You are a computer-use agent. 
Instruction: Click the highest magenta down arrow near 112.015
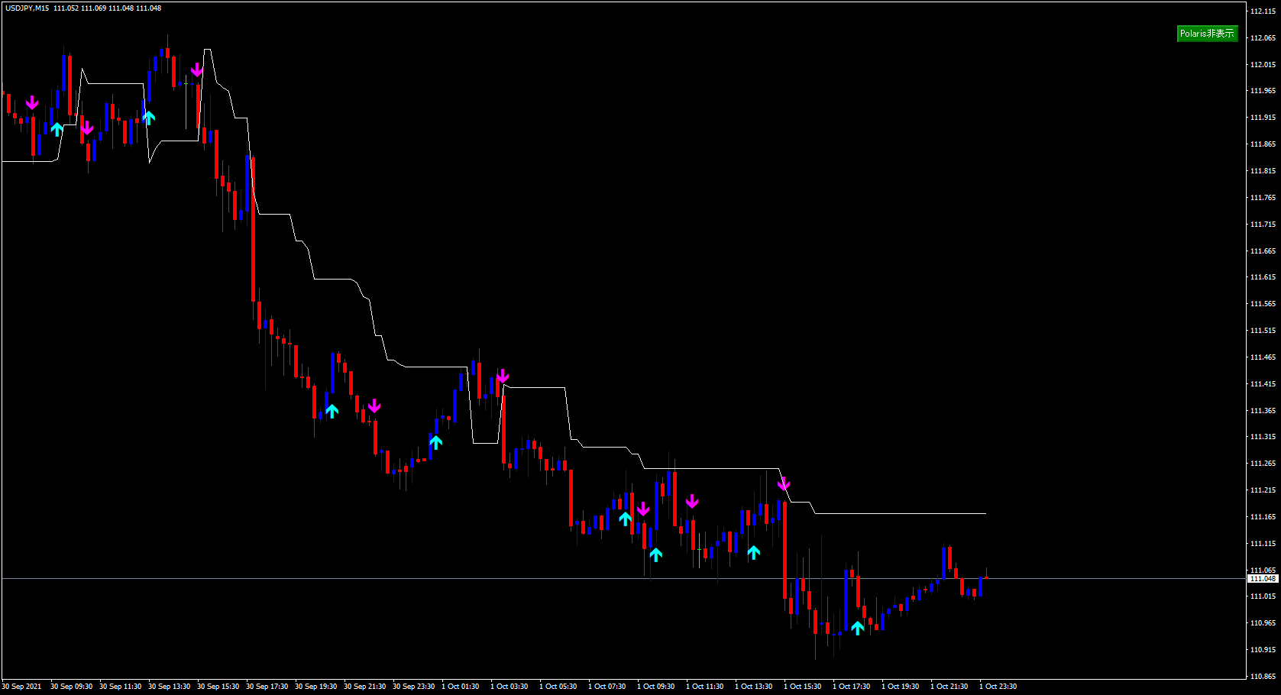tap(197, 69)
